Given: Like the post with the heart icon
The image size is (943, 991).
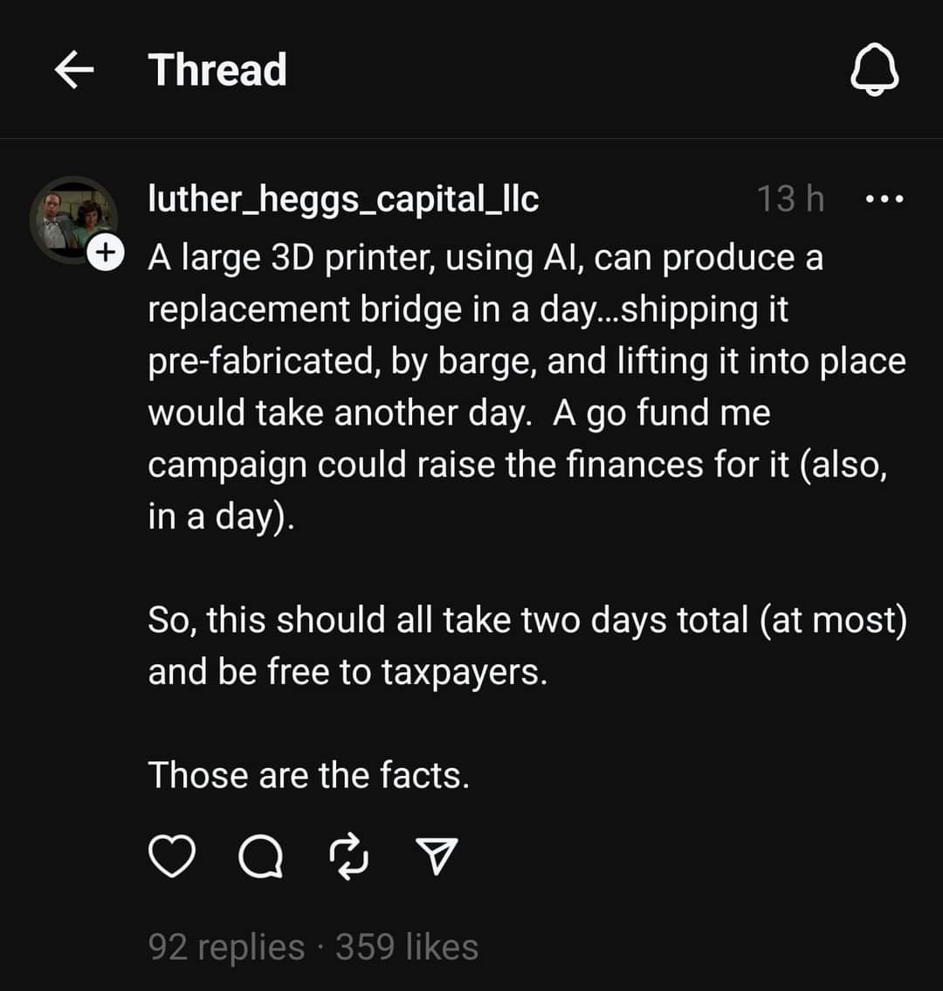Looking at the screenshot, I should tap(171, 857).
